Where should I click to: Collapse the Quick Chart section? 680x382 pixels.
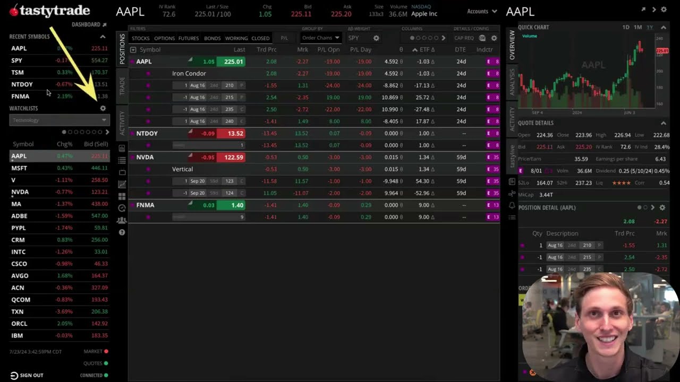click(663, 27)
